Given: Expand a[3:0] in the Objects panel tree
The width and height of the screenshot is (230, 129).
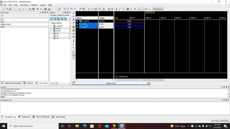Looking at the screenshot, I should 51,29.
